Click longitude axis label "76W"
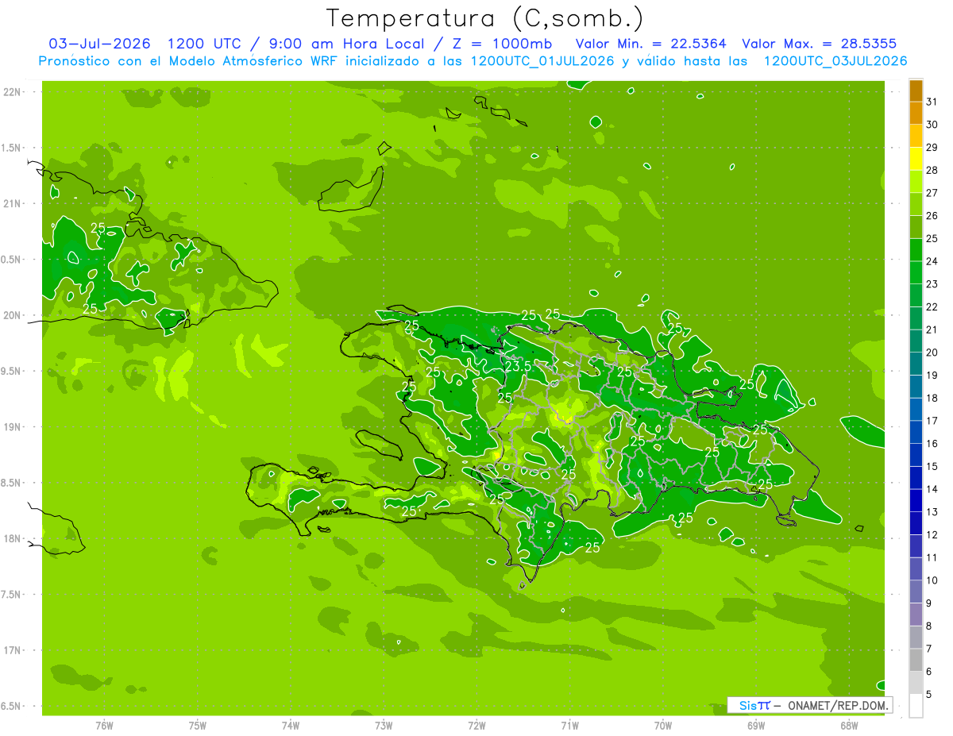The image size is (953, 736). pos(104,726)
